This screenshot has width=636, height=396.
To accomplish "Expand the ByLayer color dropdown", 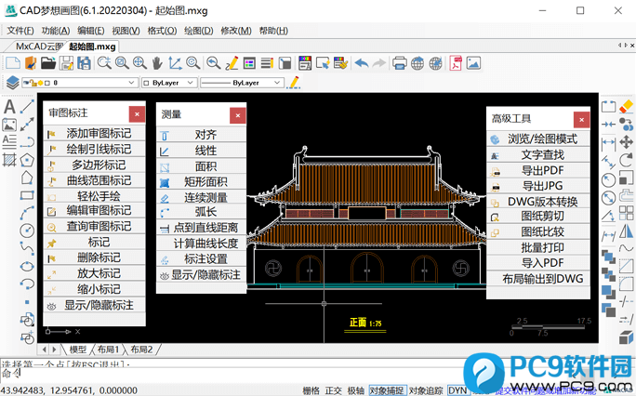I will point(190,83).
